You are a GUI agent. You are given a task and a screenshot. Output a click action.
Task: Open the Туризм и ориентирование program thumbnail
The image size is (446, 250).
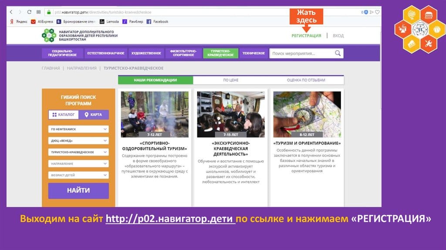pyautogui.click(x=307, y=114)
